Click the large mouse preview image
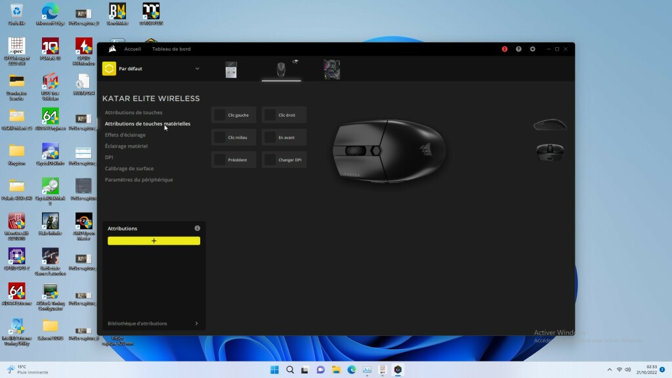Image resolution: width=672 pixels, height=378 pixels. click(x=389, y=151)
